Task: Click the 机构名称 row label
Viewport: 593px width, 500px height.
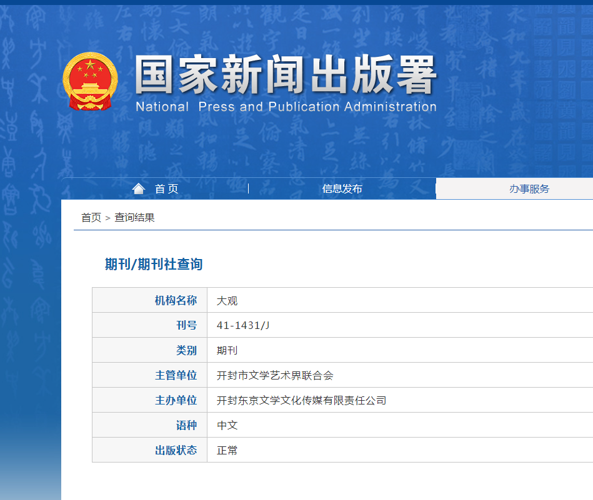Action: (x=176, y=300)
